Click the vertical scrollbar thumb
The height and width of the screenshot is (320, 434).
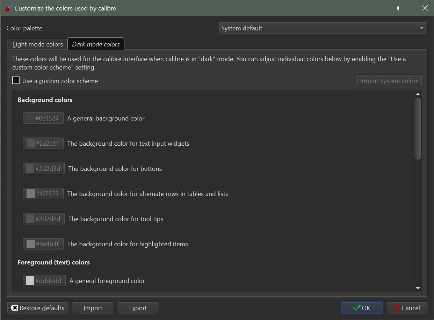click(x=418, y=129)
